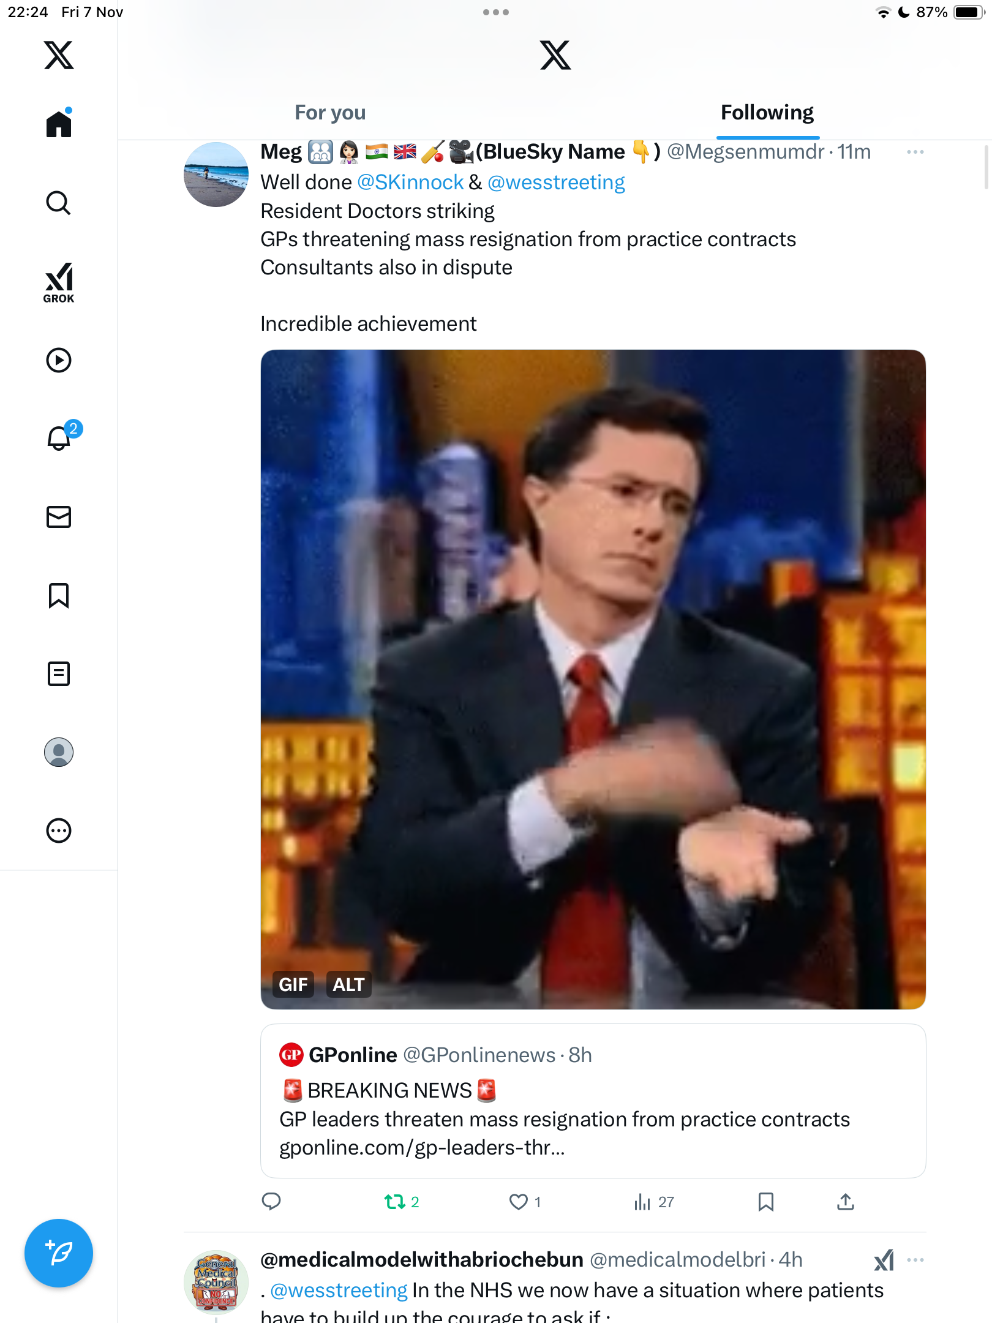Viewport: 992px width, 1323px height.
Task: Toggle like on Meg's post
Action: click(519, 1202)
